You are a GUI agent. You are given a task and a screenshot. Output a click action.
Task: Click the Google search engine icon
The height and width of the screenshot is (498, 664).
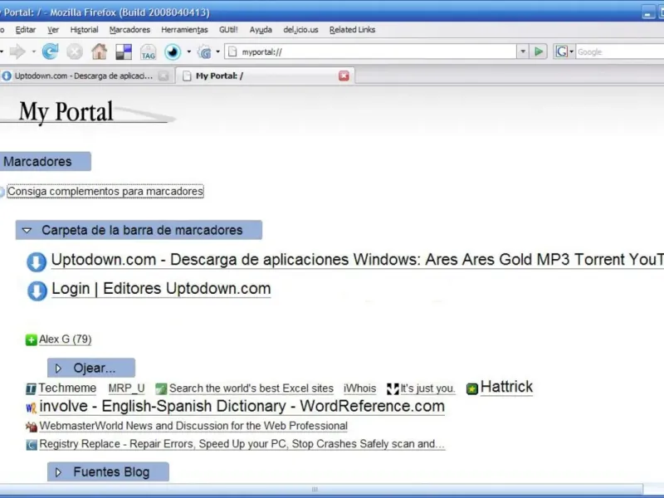coord(562,51)
